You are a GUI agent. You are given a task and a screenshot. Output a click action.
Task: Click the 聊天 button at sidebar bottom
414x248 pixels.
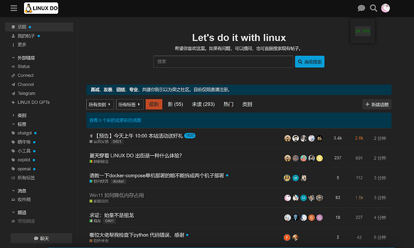(x=41, y=238)
